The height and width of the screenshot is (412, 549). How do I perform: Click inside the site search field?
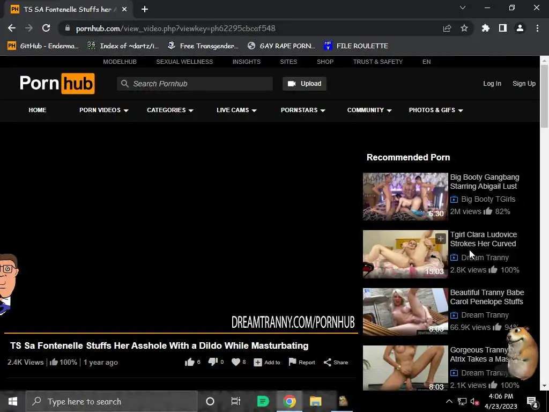tap(195, 84)
